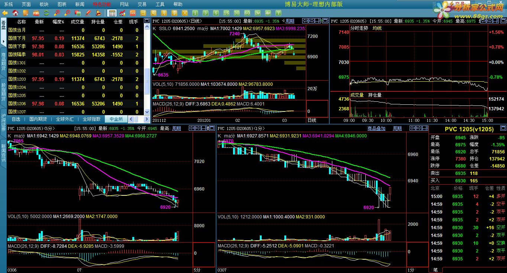Switch to daily period 日 icon

click(143, 13)
